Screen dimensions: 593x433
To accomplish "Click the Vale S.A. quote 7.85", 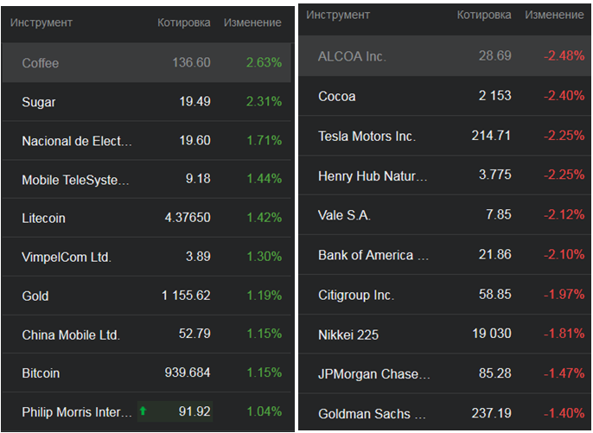I will coord(498,215).
